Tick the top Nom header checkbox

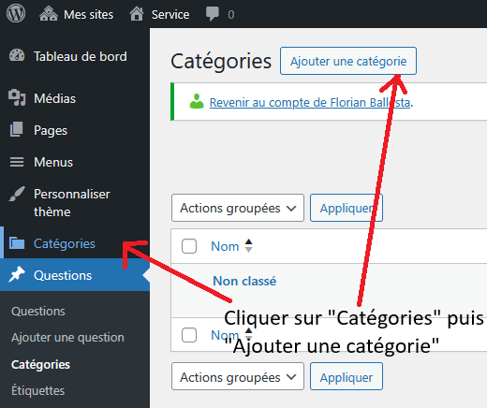(189, 246)
